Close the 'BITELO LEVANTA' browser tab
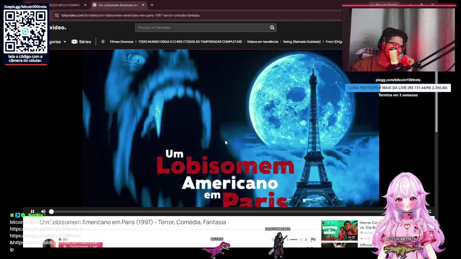 [85, 5]
